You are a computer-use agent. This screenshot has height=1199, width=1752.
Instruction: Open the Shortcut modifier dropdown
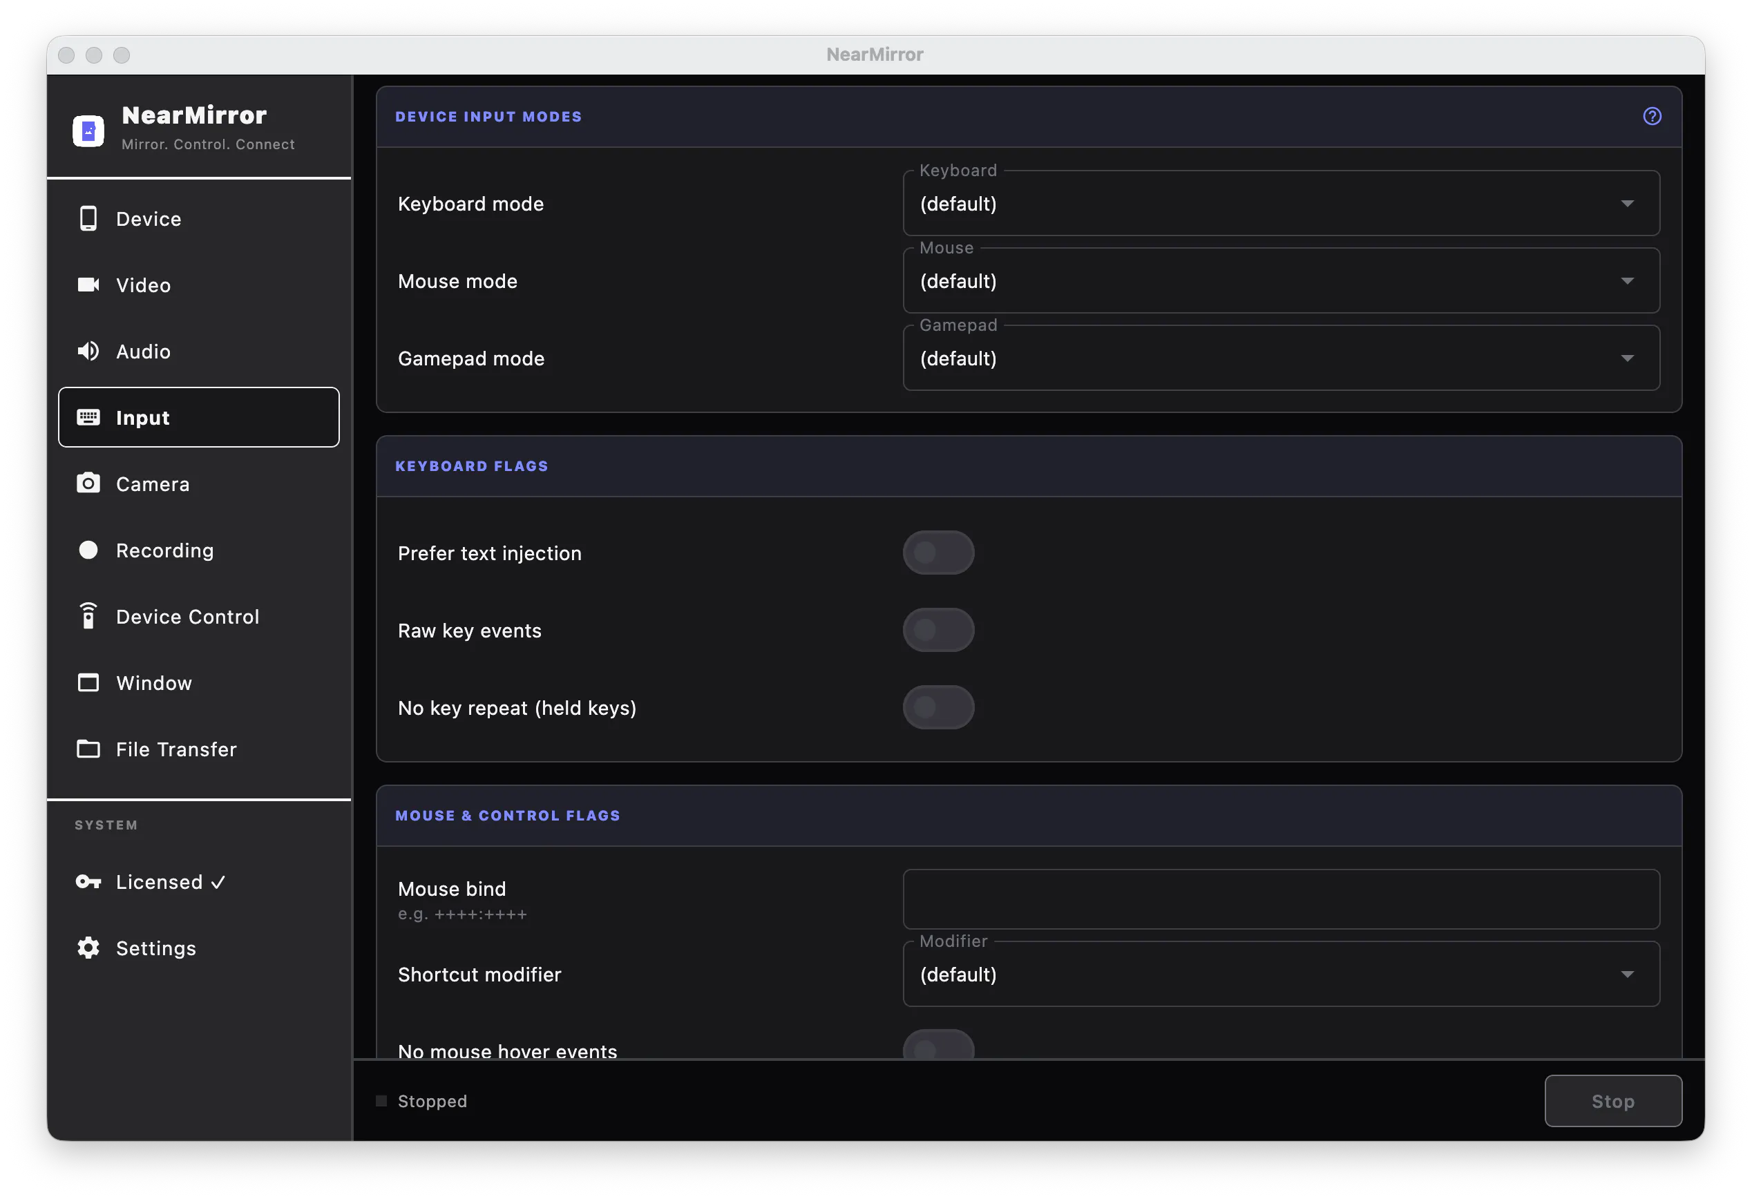point(1281,975)
